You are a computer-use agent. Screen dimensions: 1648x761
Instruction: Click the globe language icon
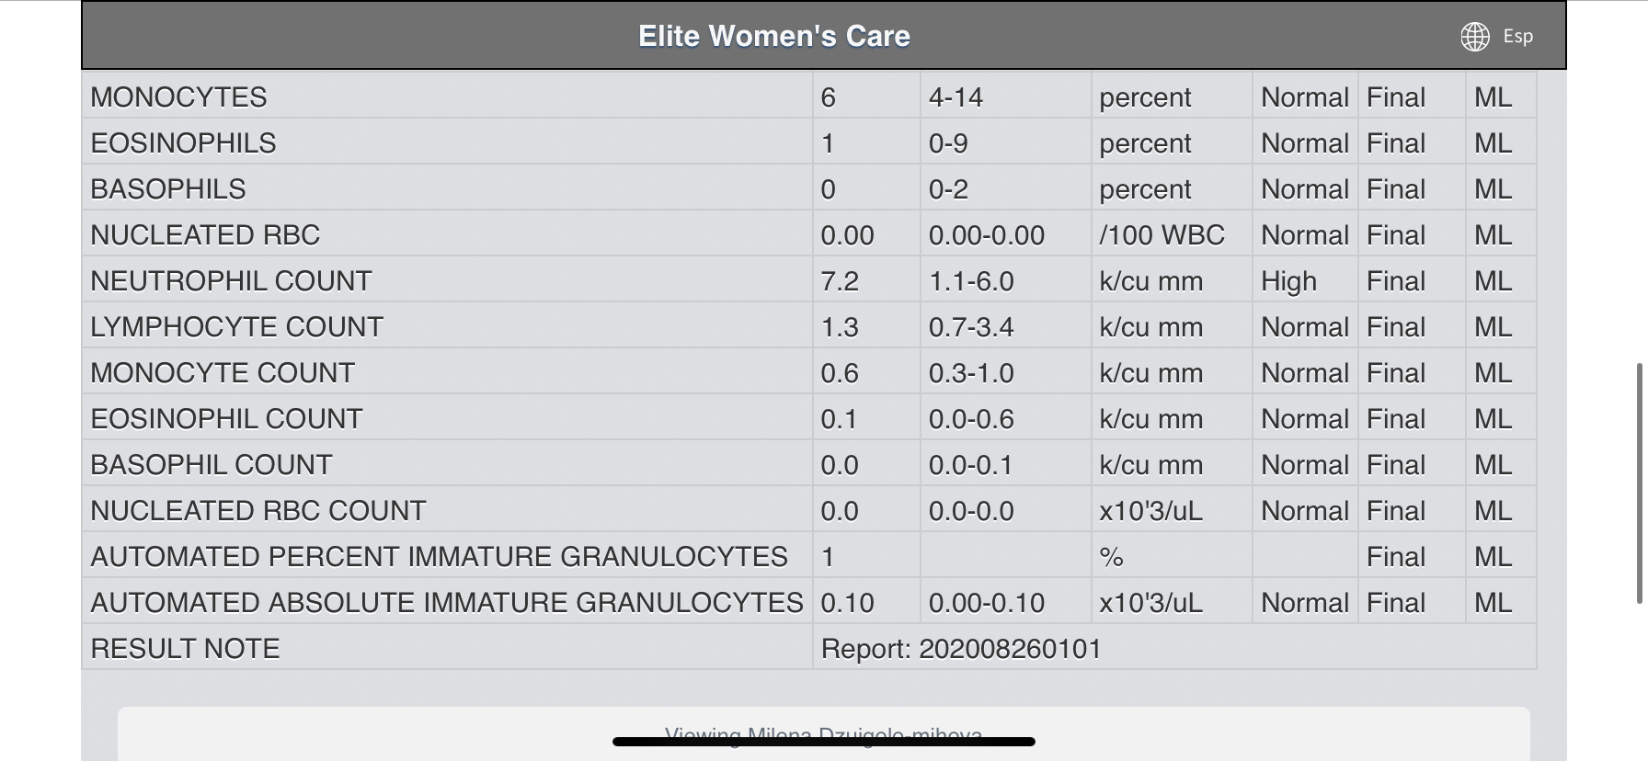click(x=1475, y=37)
